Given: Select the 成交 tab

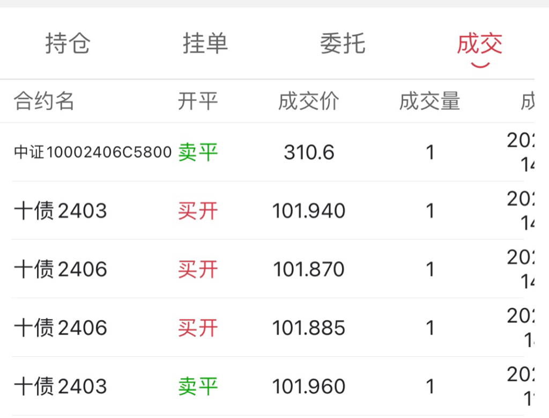Looking at the screenshot, I should (480, 43).
